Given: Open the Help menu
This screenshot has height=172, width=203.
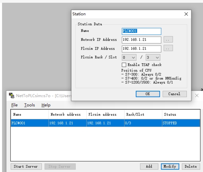Looking at the screenshot, I should click(46, 105).
